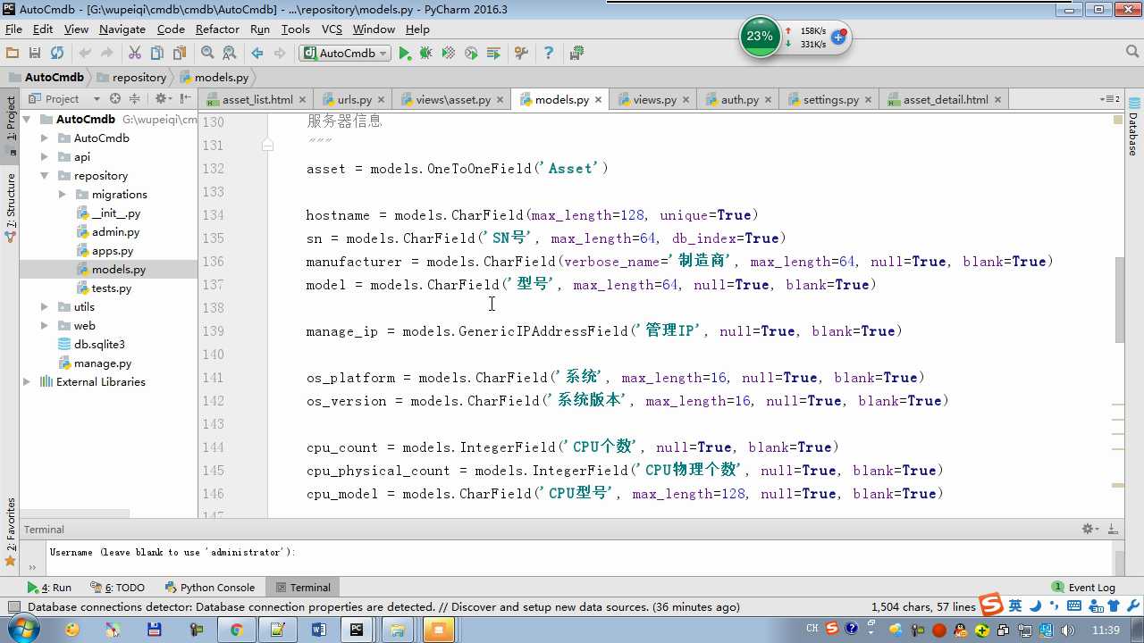The height and width of the screenshot is (643, 1144).
Task: Expand inner AutoCmdb folder
Action: [x=45, y=138]
